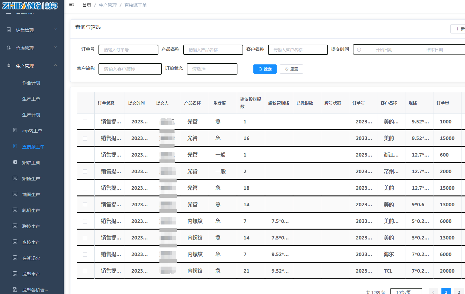Viewport: 465px width, 294px height.
Task: Click the erp转工单 menu icon
Action: (x=15, y=130)
